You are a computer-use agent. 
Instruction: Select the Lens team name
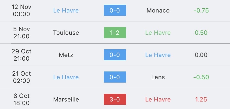point(158,77)
